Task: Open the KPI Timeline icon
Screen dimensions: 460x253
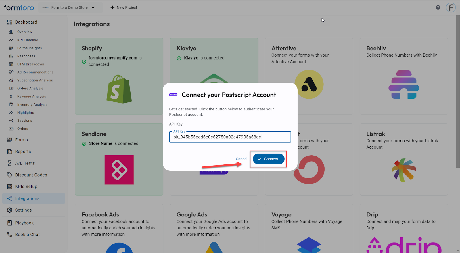Action: coord(11,40)
